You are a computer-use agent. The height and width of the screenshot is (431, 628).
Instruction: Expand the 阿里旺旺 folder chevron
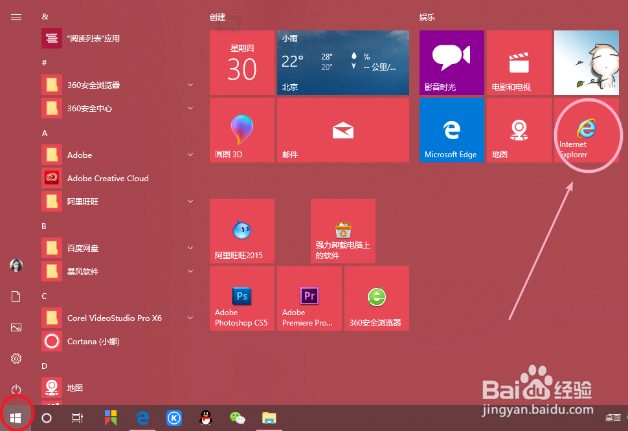point(190,201)
